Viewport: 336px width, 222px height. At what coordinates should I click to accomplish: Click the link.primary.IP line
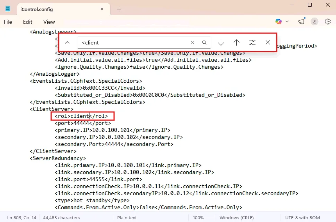tap(128, 165)
